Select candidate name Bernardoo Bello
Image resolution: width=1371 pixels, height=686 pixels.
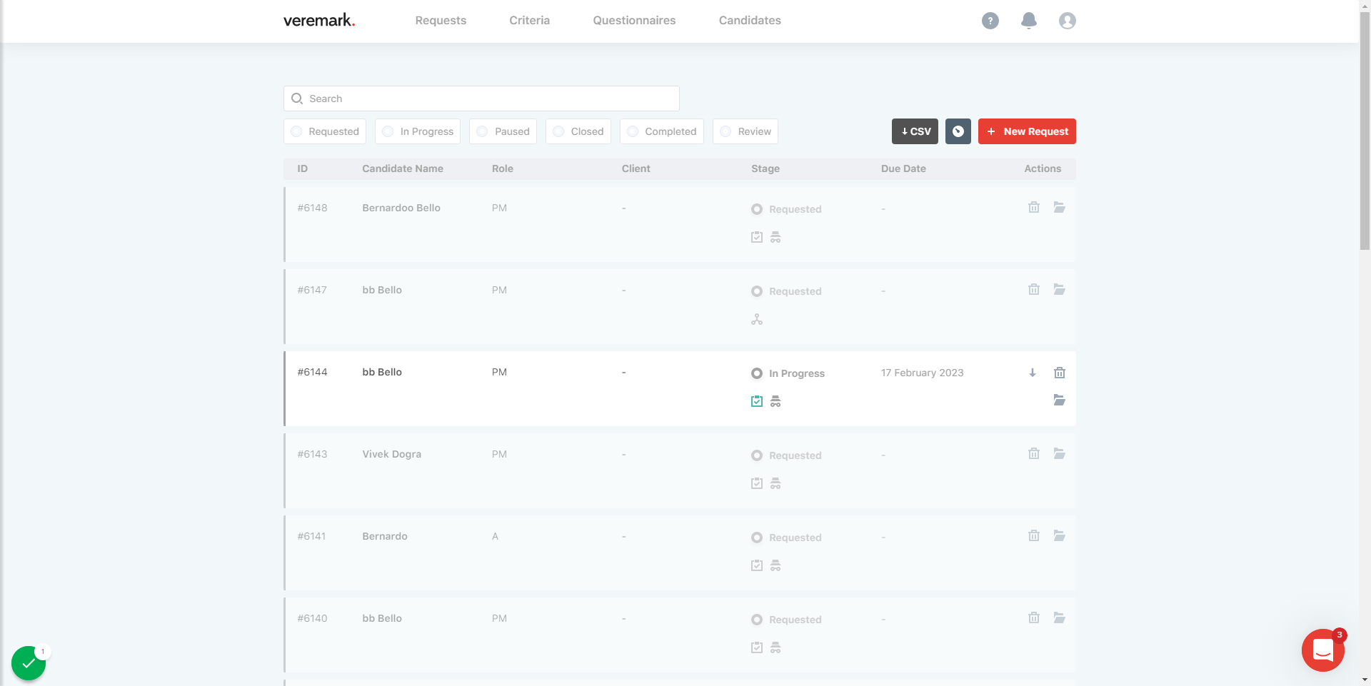401,208
